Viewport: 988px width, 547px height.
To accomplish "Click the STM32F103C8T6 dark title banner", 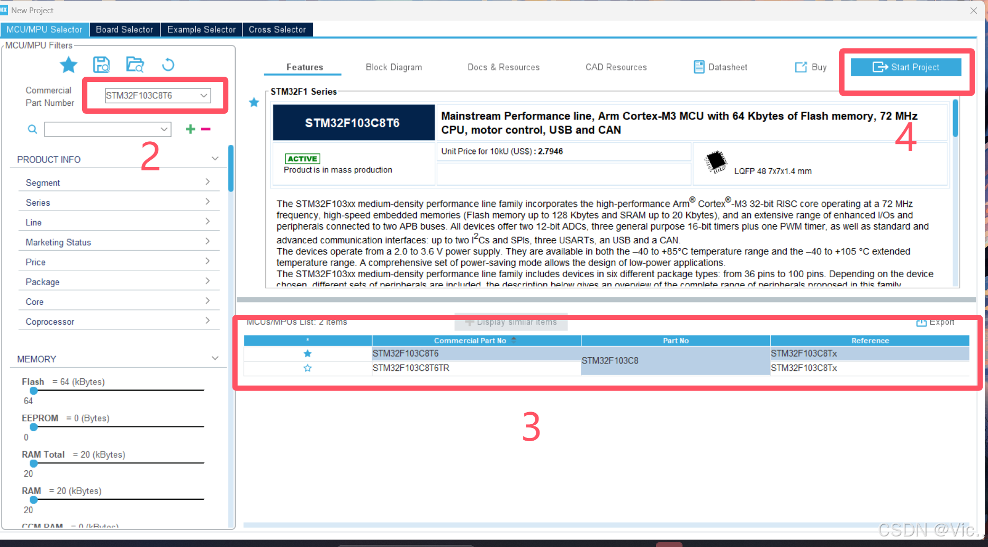I will pos(354,123).
